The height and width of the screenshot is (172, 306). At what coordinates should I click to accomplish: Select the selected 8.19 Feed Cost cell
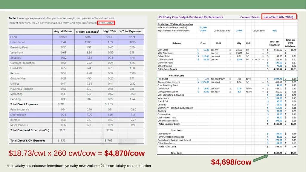pos(290,79)
